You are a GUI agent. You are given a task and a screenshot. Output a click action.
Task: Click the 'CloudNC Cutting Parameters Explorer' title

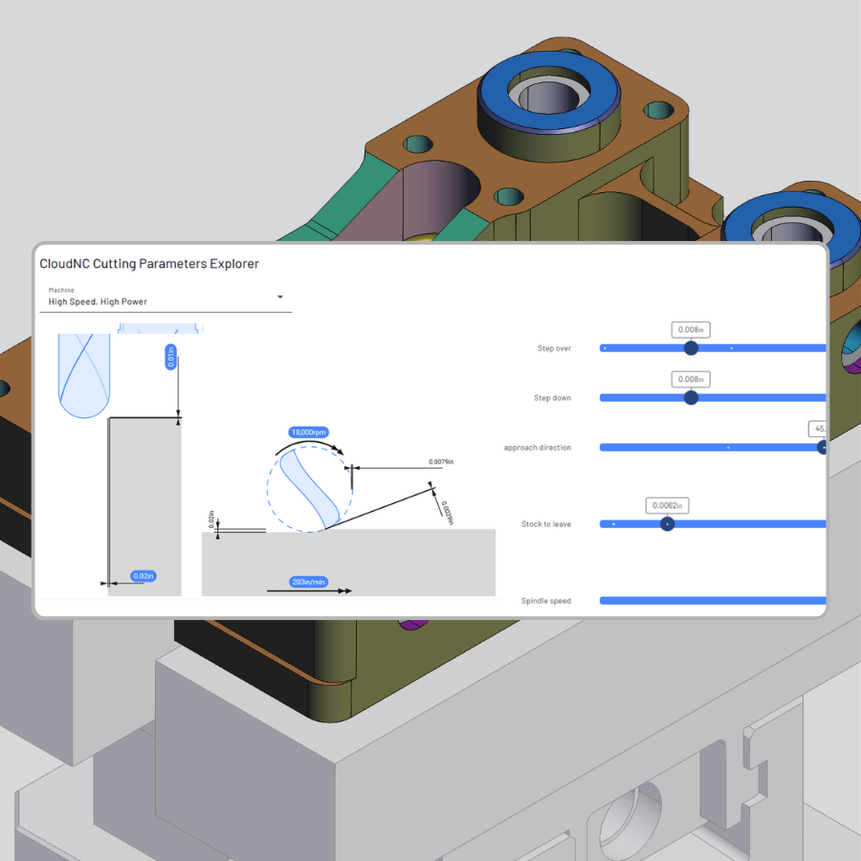(149, 263)
